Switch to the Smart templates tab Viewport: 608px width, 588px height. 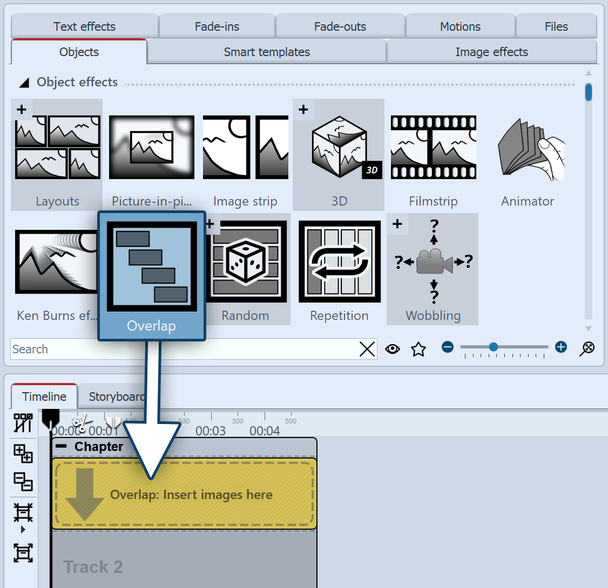pos(266,52)
